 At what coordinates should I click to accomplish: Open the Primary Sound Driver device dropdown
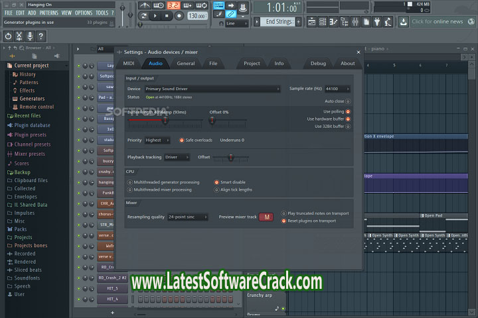coord(212,89)
